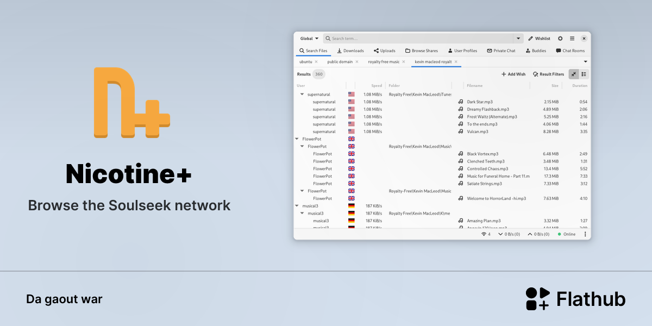The width and height of the screenshot is (652, 326).
Task: Open the hamburger main menu
Action: point(572,39)
